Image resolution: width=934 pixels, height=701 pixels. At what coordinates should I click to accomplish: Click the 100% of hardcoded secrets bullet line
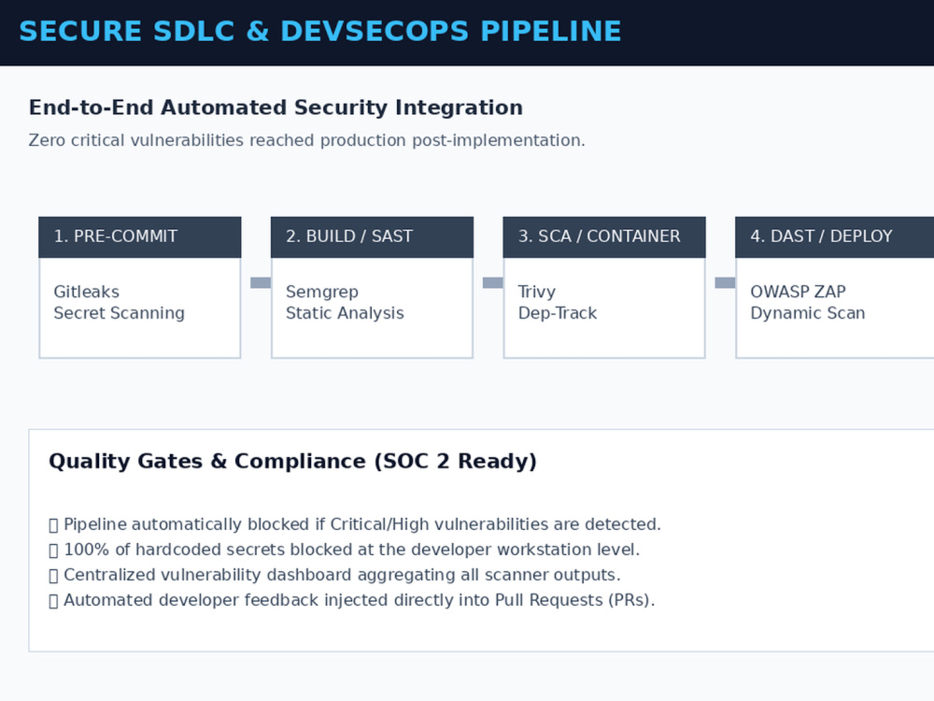tap(345, 550)
